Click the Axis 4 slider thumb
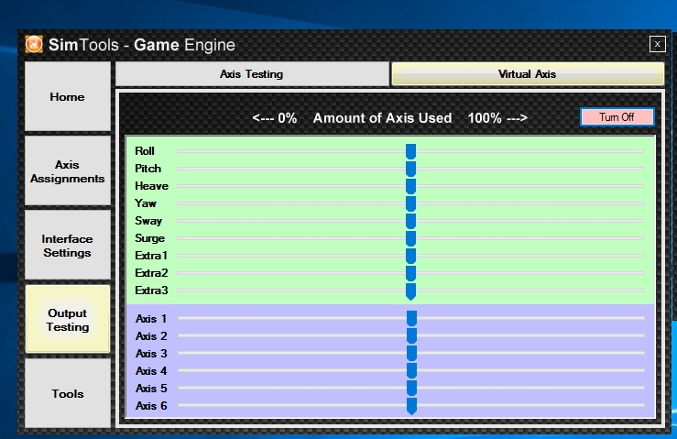 (411, 371)
